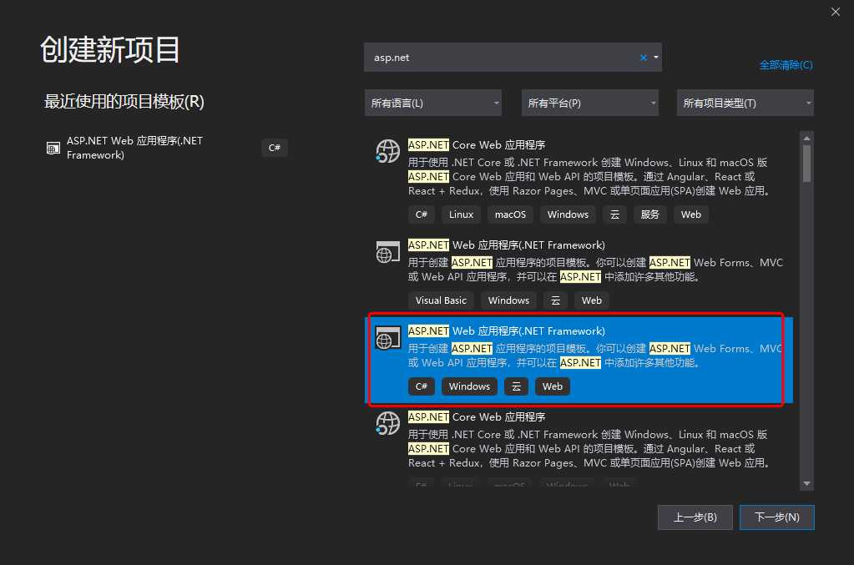Close the create new project dialog
Screen dimensions: 854x565
835,12
